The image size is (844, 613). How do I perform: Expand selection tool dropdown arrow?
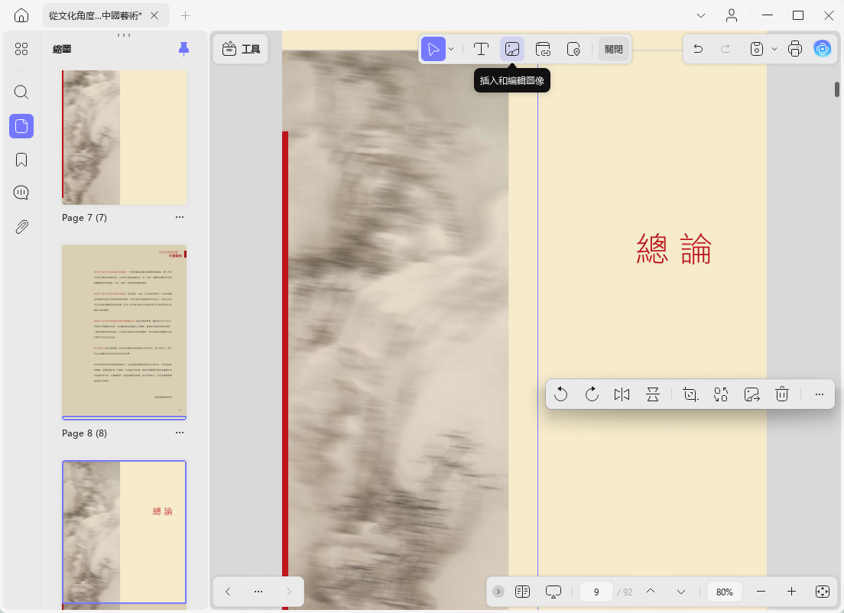pos(451,49)
